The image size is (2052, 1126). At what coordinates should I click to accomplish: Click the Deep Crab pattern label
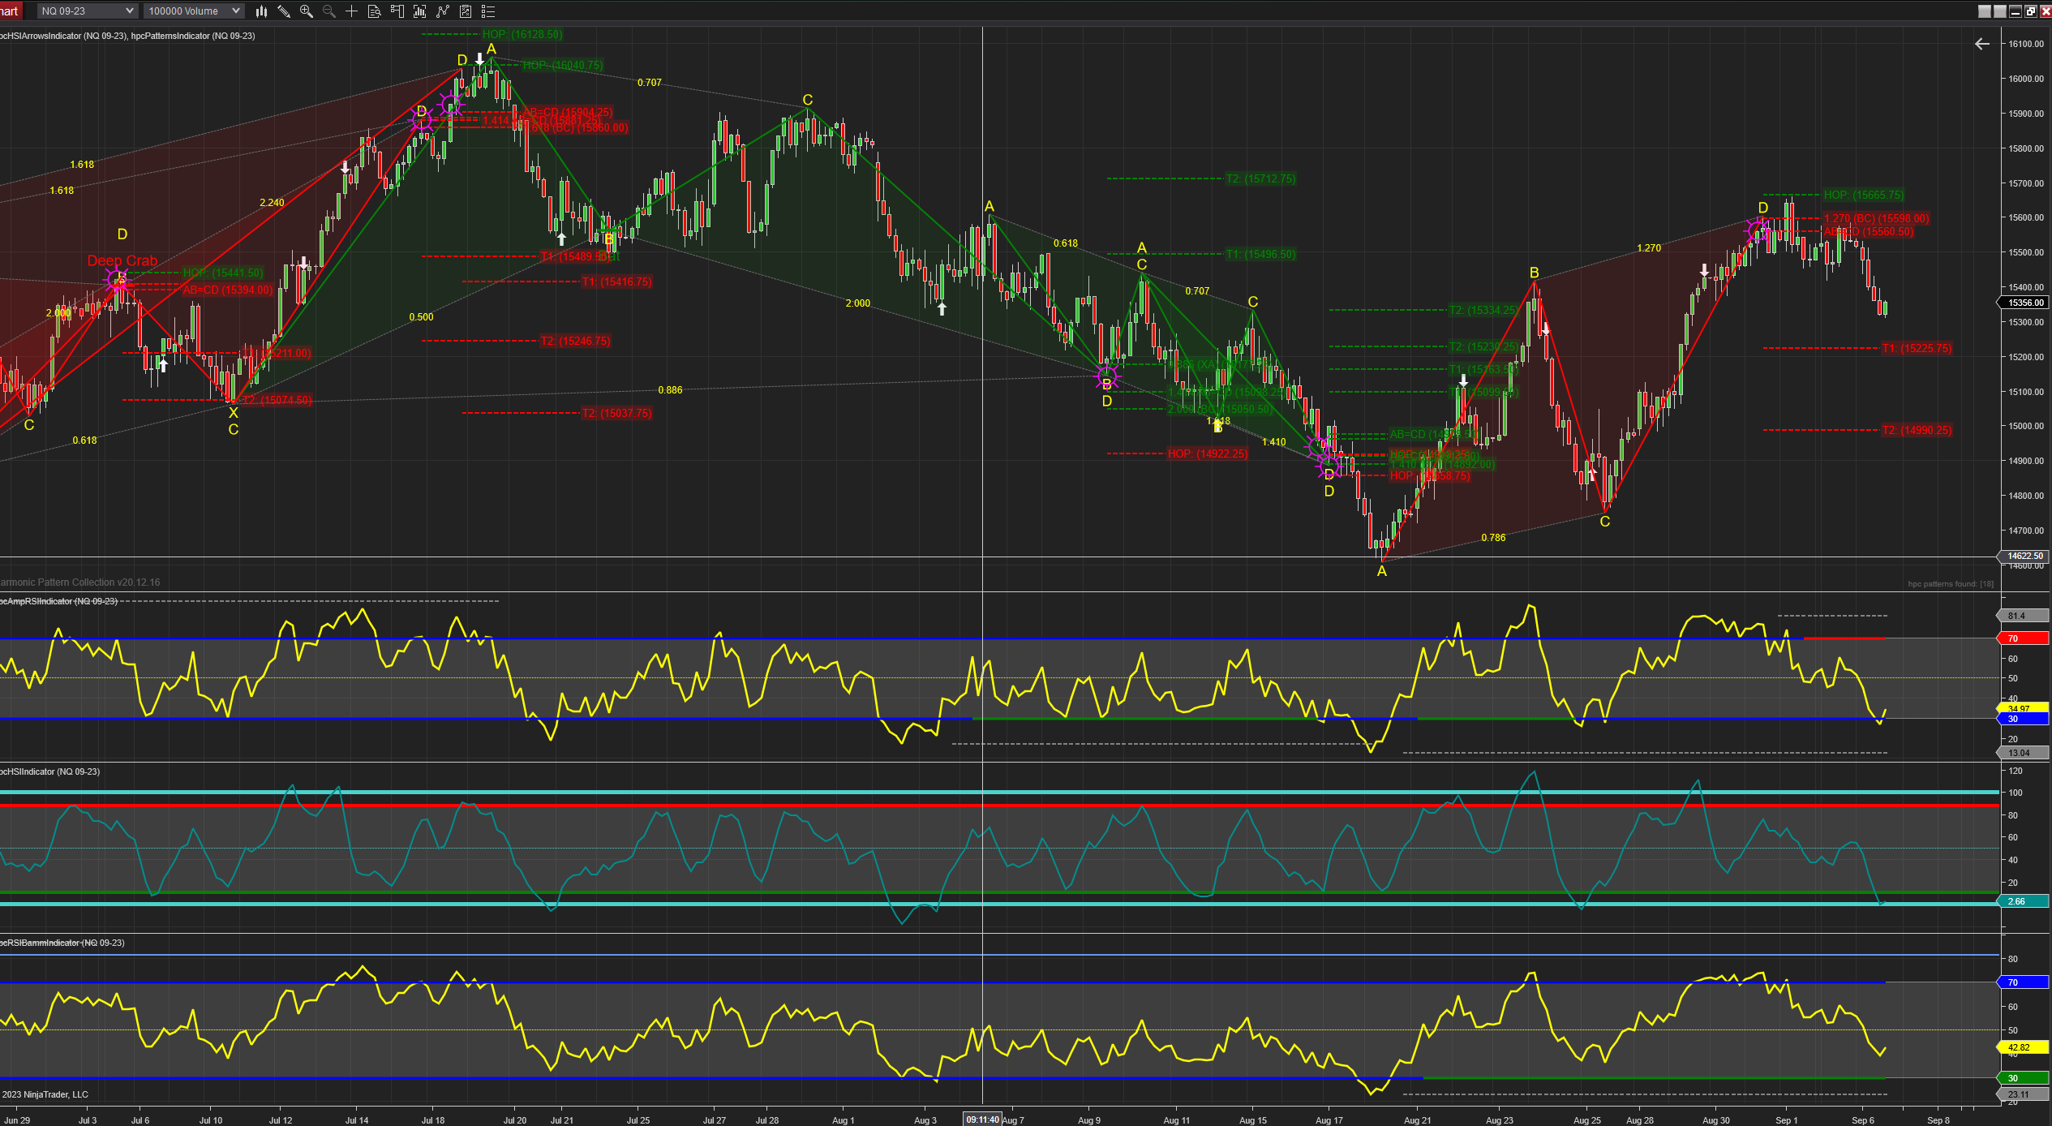click(122, 260)
